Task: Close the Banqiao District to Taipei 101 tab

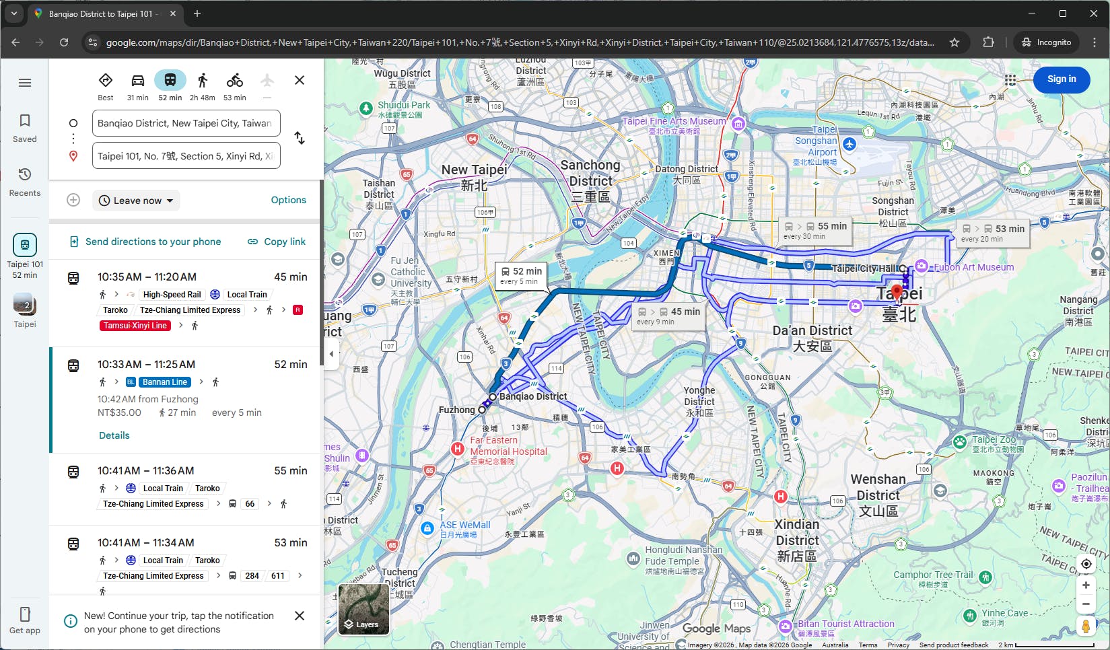Action: tap(173, 13)
